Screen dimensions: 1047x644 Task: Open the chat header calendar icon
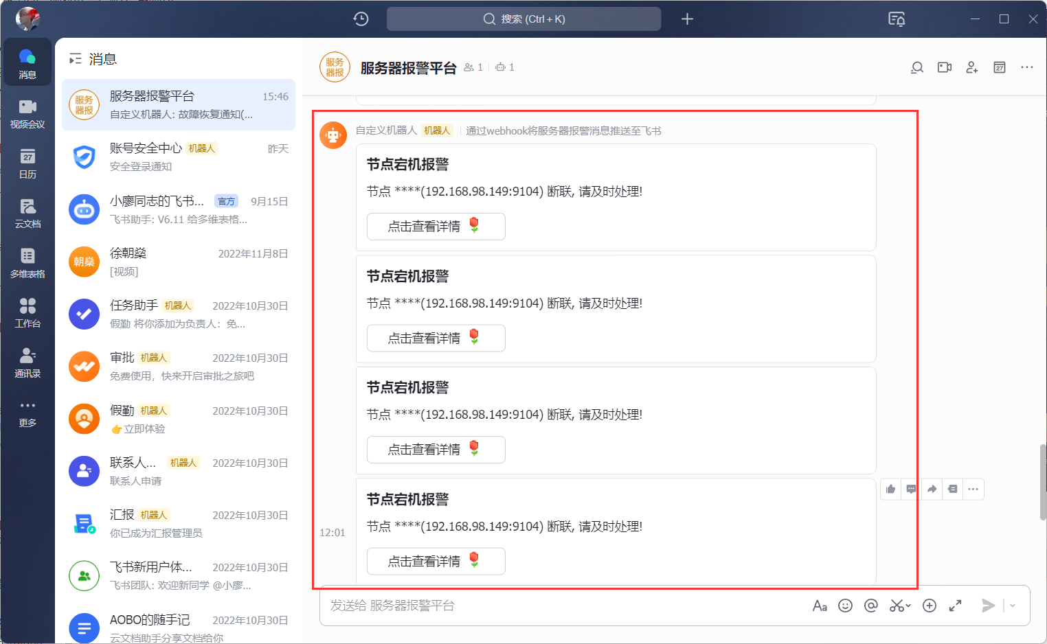[x=1000, y=67]
